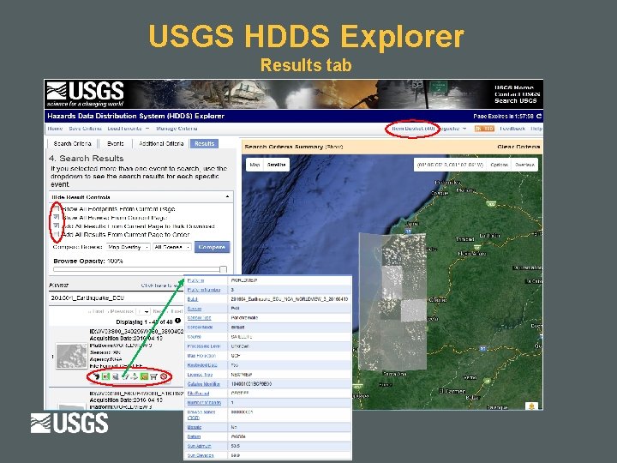
Task: Click Catalog Identifier metadata link
Action: [203, 384]
